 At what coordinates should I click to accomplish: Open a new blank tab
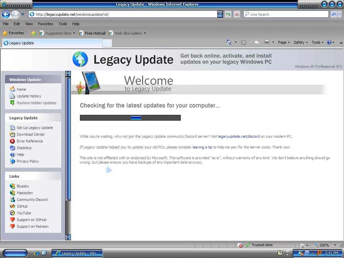tap(107, 43)
